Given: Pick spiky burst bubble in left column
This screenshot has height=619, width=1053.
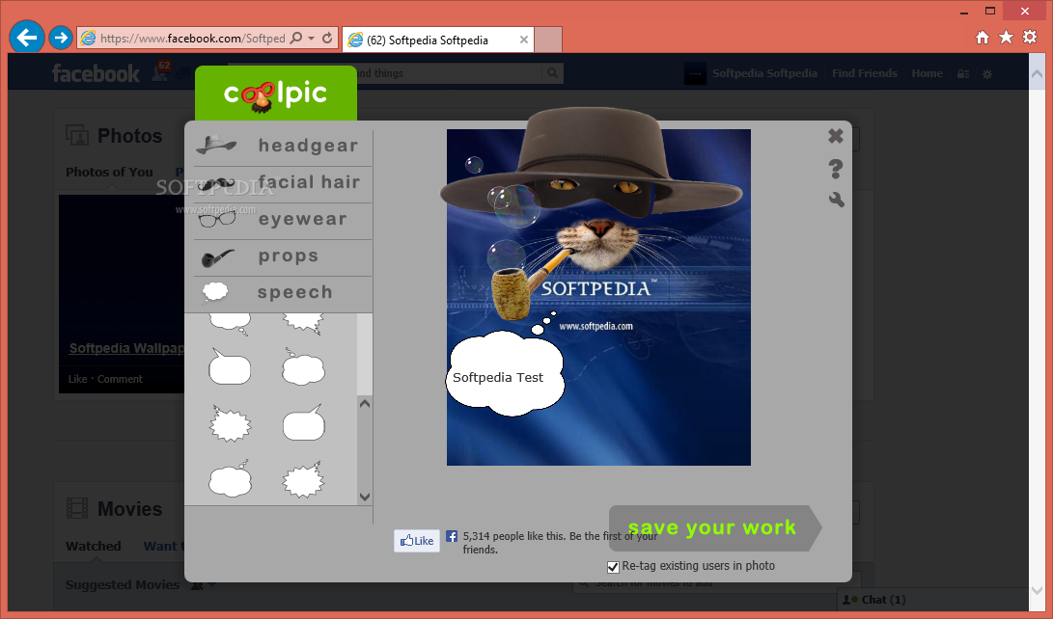Looking at the screenshot, I should 231,423.
